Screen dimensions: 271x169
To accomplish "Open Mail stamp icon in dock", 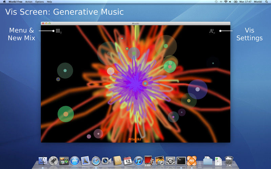I will pyautogui.click(x=85, y=161).
